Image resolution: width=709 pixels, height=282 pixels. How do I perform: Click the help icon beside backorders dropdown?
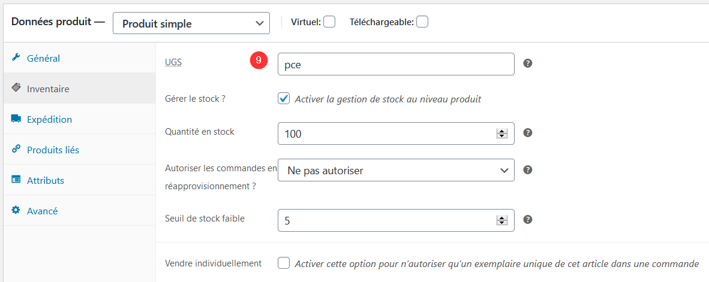pyautogui.click(x=528, y=170)
